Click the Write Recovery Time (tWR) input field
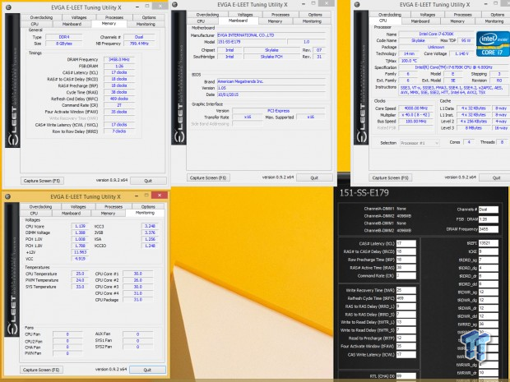 pos(406,290)
